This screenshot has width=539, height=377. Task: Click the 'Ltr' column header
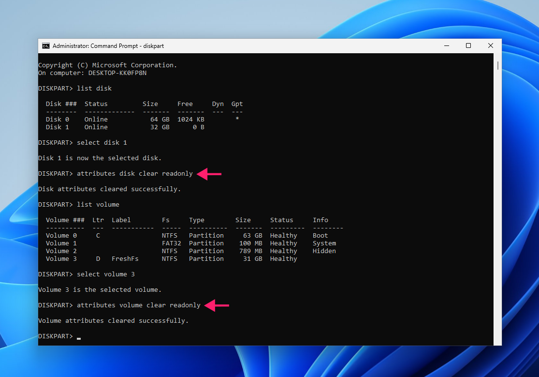point(98,220)
